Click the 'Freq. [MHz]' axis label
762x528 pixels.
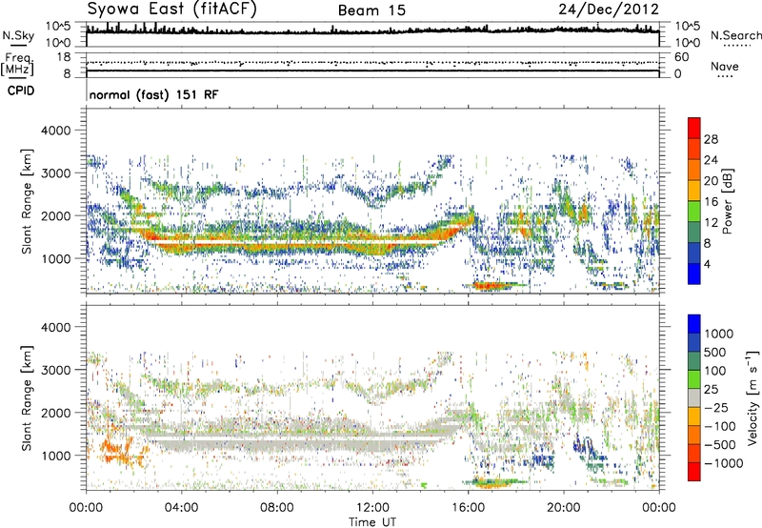point(17,64)
